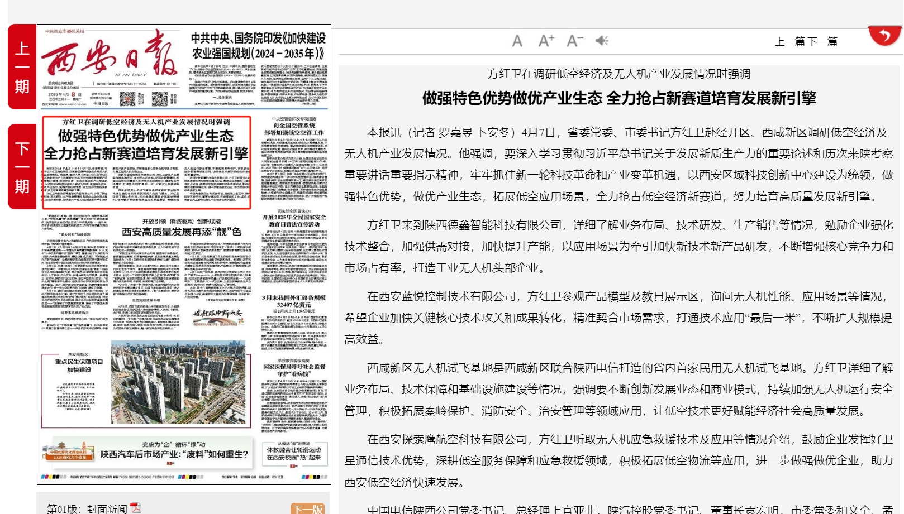Open the 国家医保局呼吁社会监督守护“看病钱” article
The image size is (904, 514).
pos(294,370)
